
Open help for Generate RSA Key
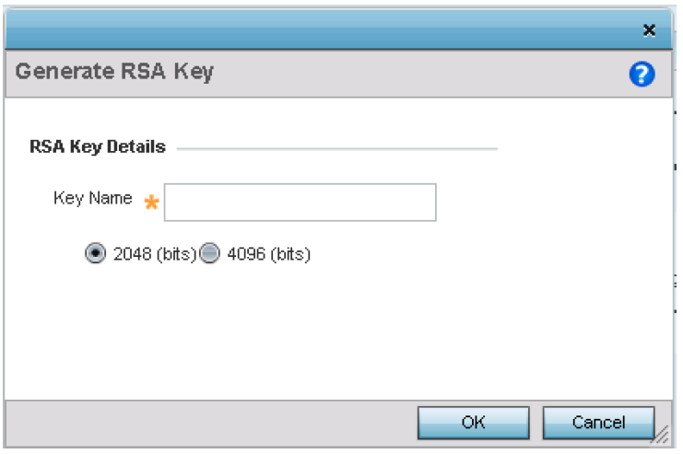(x=642, y=74)
